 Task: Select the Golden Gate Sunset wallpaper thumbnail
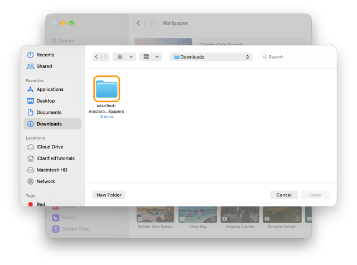[x=155, y=214]
